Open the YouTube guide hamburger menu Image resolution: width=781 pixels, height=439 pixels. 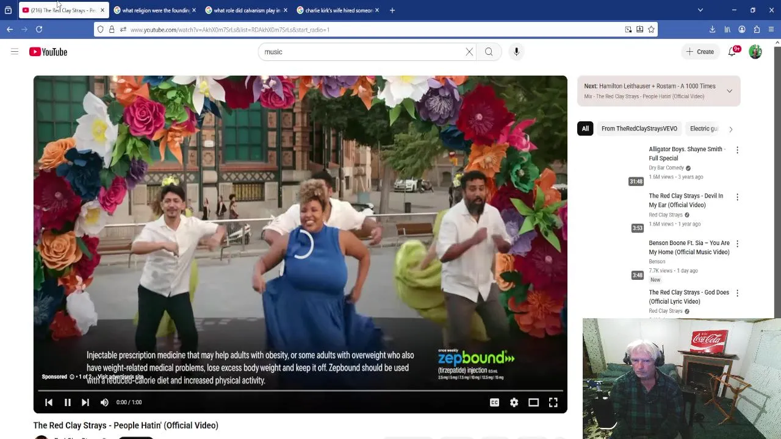point(15,52)
